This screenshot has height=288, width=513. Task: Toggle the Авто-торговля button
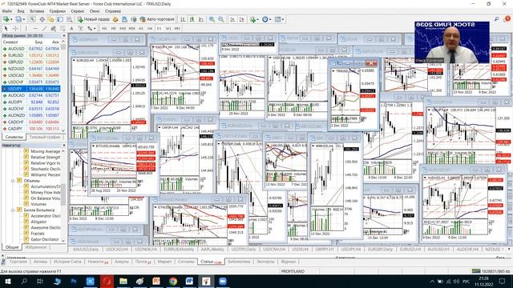point(157,19)
